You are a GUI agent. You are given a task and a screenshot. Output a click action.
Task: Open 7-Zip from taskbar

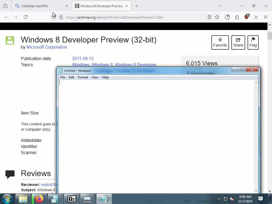72,199
